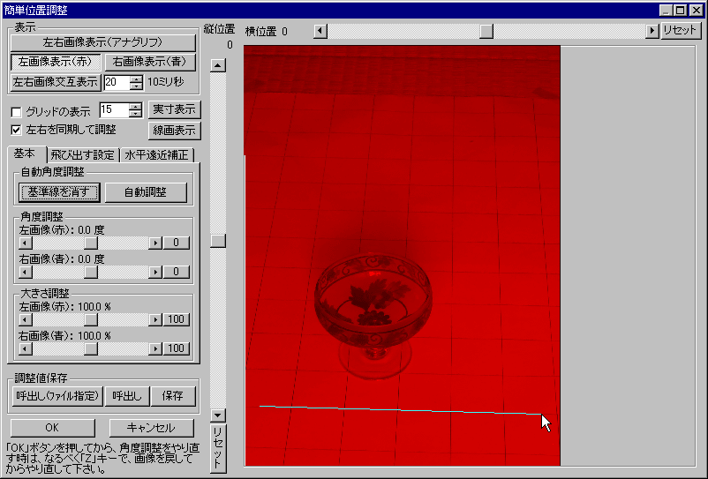Switch to the 飛び出す設定 tab

tap(82, 155)
